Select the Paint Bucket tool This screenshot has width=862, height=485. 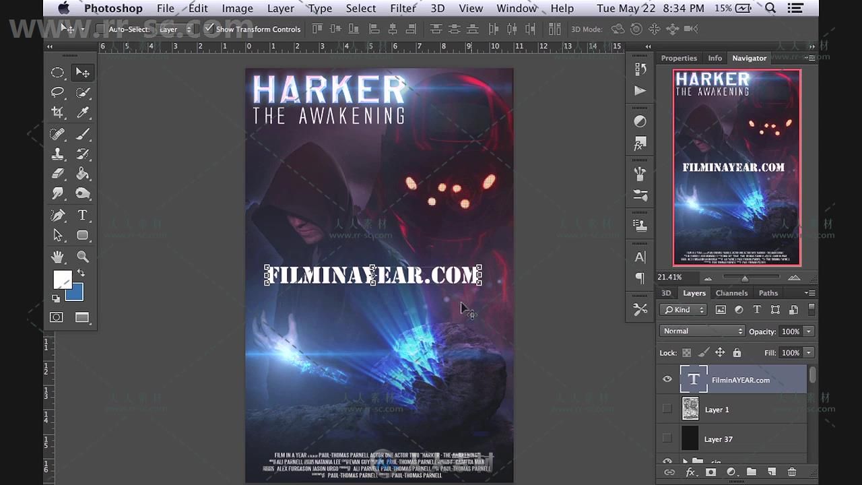click(82, 174)
